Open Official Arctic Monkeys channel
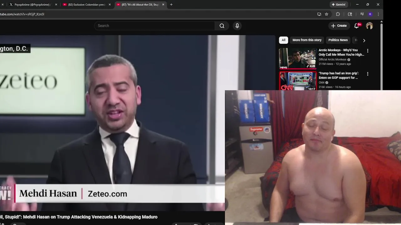This screenshot has width=401, height=225. point(332,59)
